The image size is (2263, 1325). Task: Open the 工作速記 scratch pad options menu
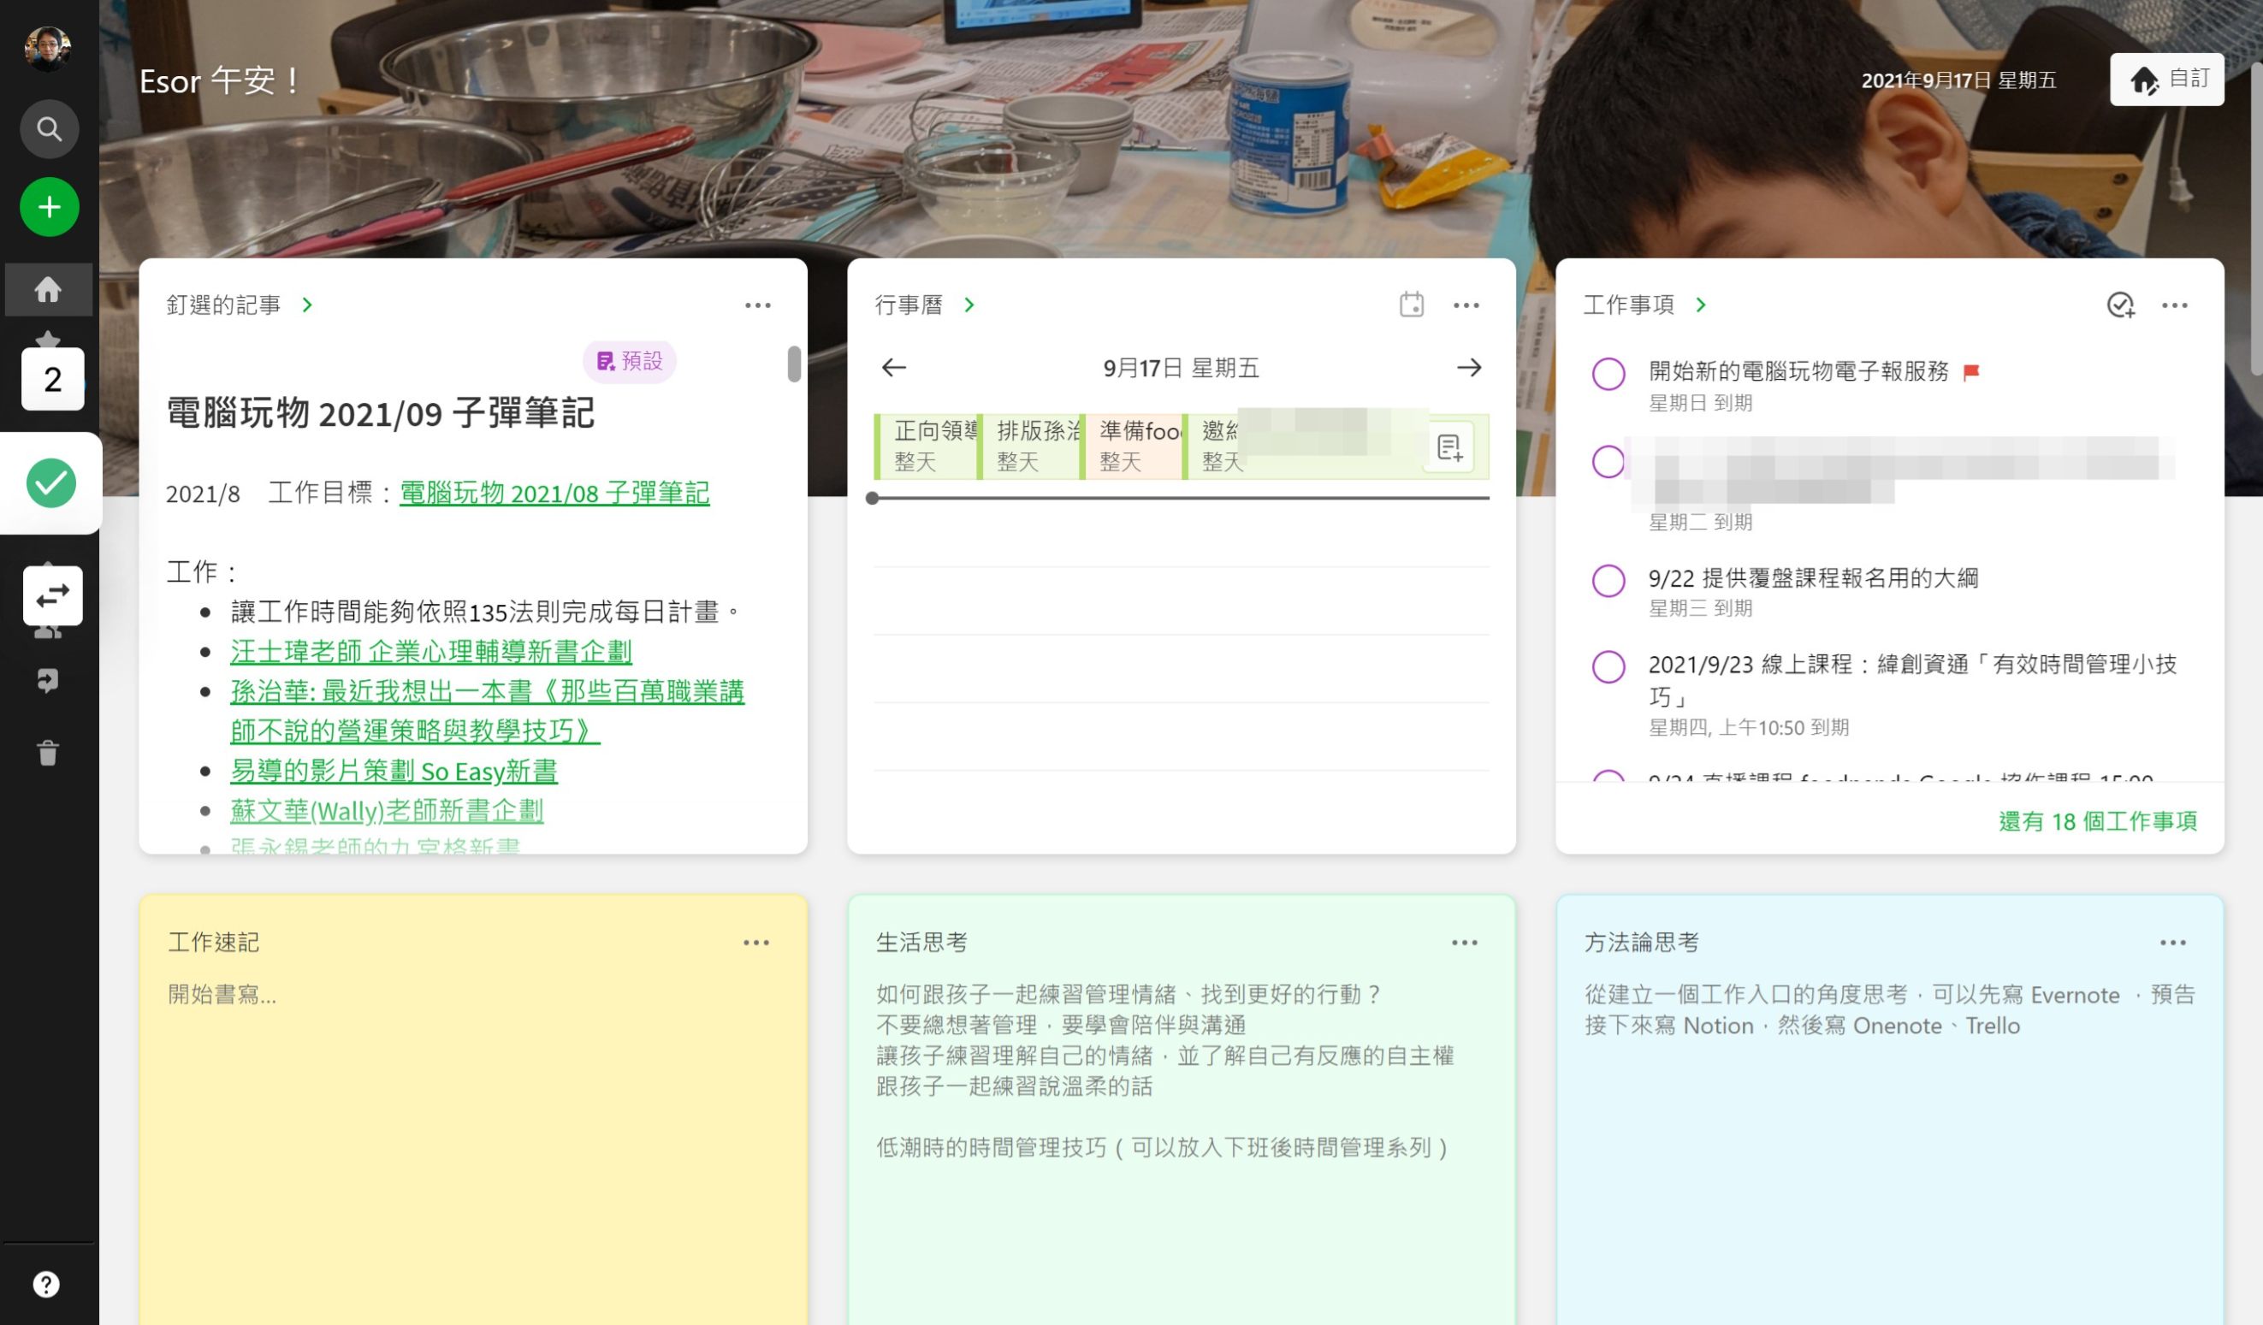click(756, 943)
